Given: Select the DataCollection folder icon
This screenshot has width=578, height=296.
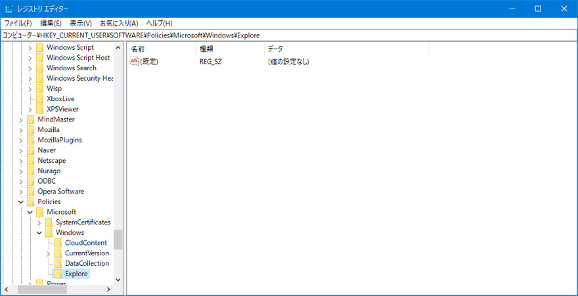Looking at the screenshot, I should pos(58,264).
